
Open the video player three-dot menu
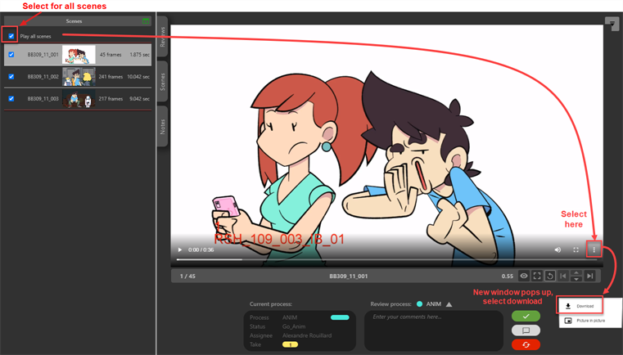(594, 249)
